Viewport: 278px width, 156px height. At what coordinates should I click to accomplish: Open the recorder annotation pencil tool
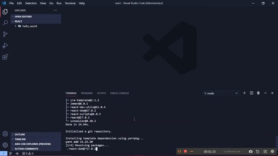(265, 151)
